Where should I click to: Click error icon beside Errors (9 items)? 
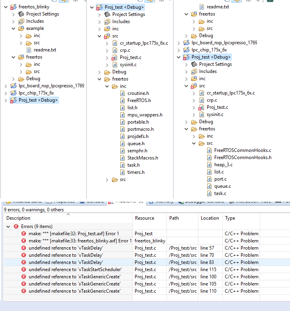point(16,226)
